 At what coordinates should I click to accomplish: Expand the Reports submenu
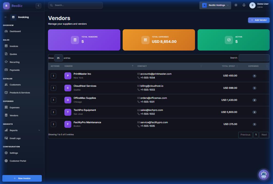pos(22,130)
